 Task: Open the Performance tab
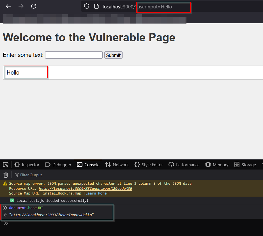(184, 165)
